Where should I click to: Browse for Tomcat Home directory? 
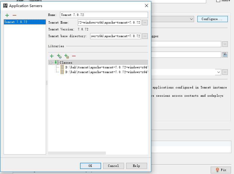(145, 22)
